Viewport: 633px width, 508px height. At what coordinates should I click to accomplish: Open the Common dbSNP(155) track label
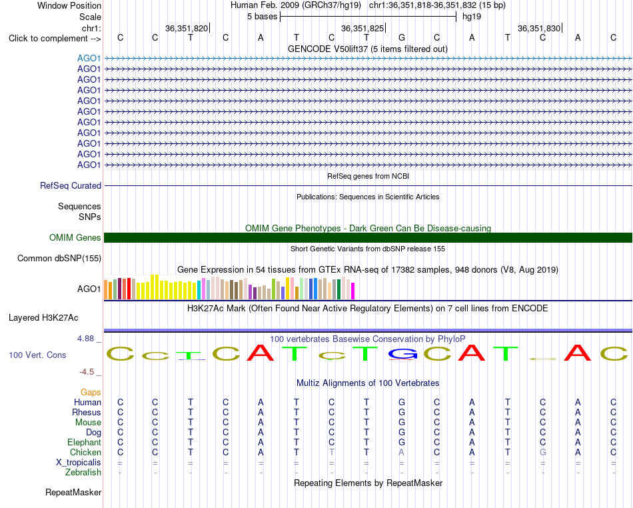tap(59, 259)
